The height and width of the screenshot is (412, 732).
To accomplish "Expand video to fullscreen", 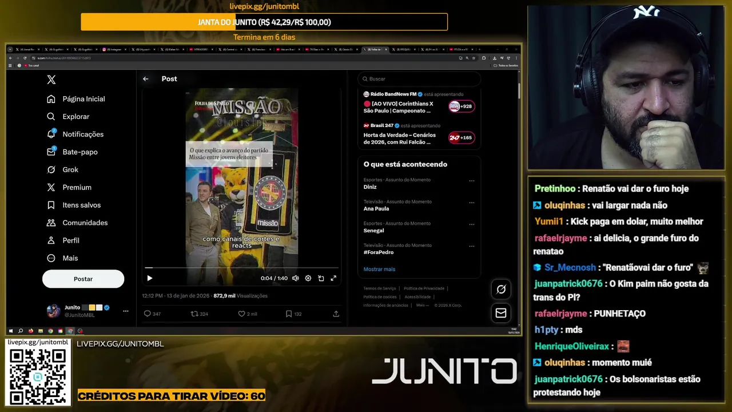I will [x=333, y=278].
